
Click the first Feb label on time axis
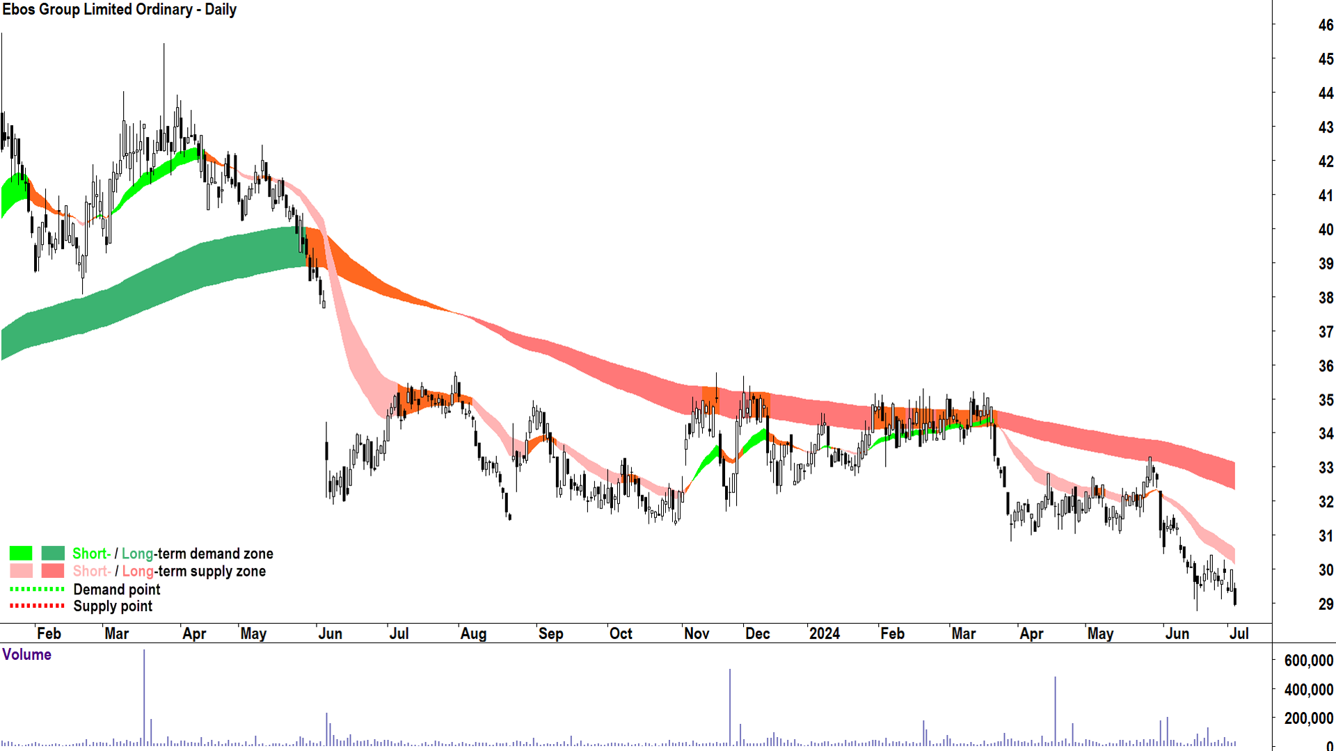(x=49, y=633)
